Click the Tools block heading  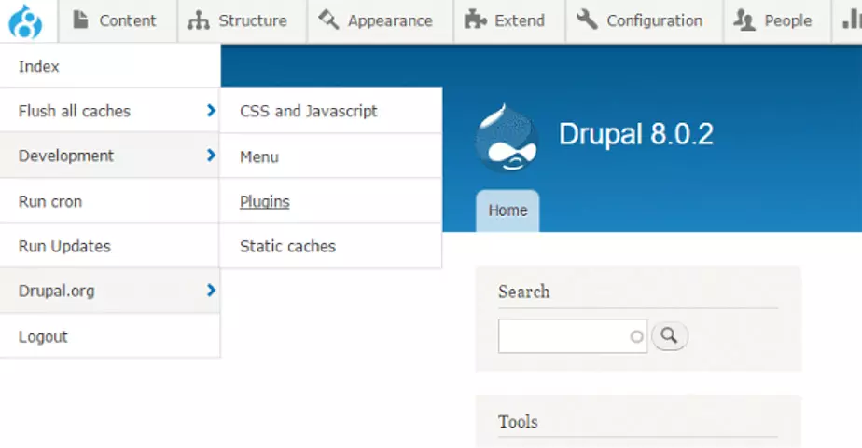[x=518, y=422]
